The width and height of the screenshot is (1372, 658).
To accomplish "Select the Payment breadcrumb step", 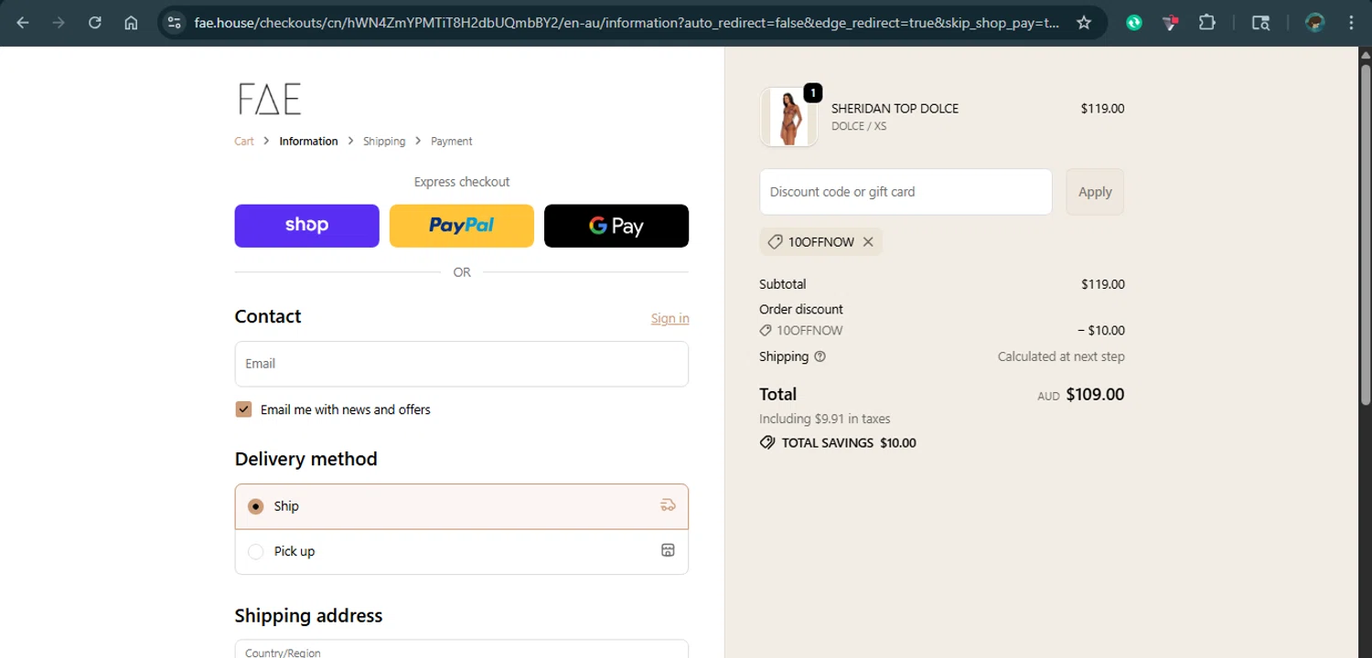I will click(452, 141).
